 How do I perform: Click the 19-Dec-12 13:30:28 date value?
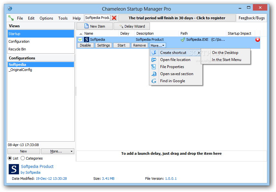(x=51, y=179)
